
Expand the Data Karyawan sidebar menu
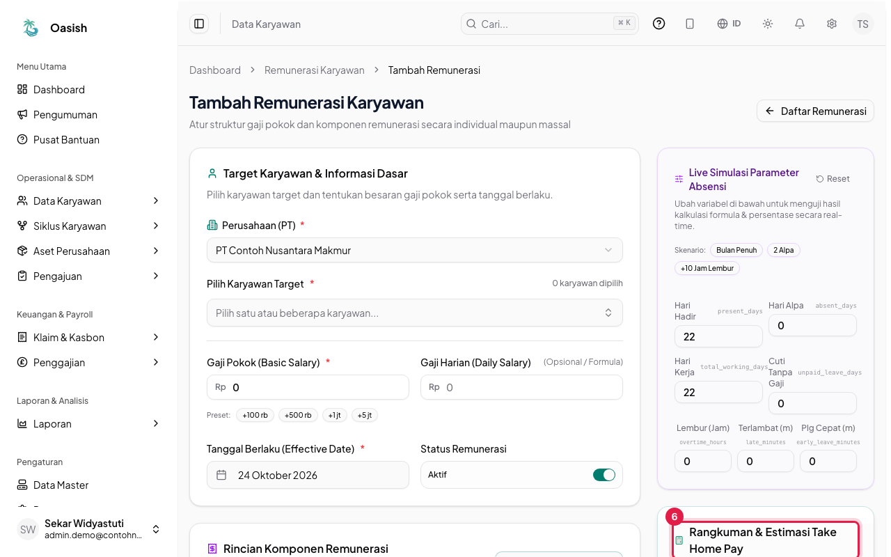[88, 201]
